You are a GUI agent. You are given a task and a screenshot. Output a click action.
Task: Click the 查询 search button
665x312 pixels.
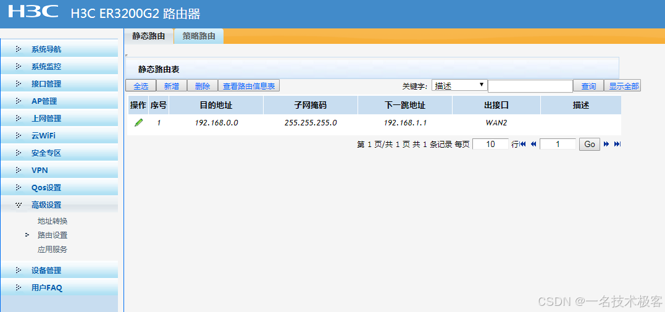(x=588, y=86)
